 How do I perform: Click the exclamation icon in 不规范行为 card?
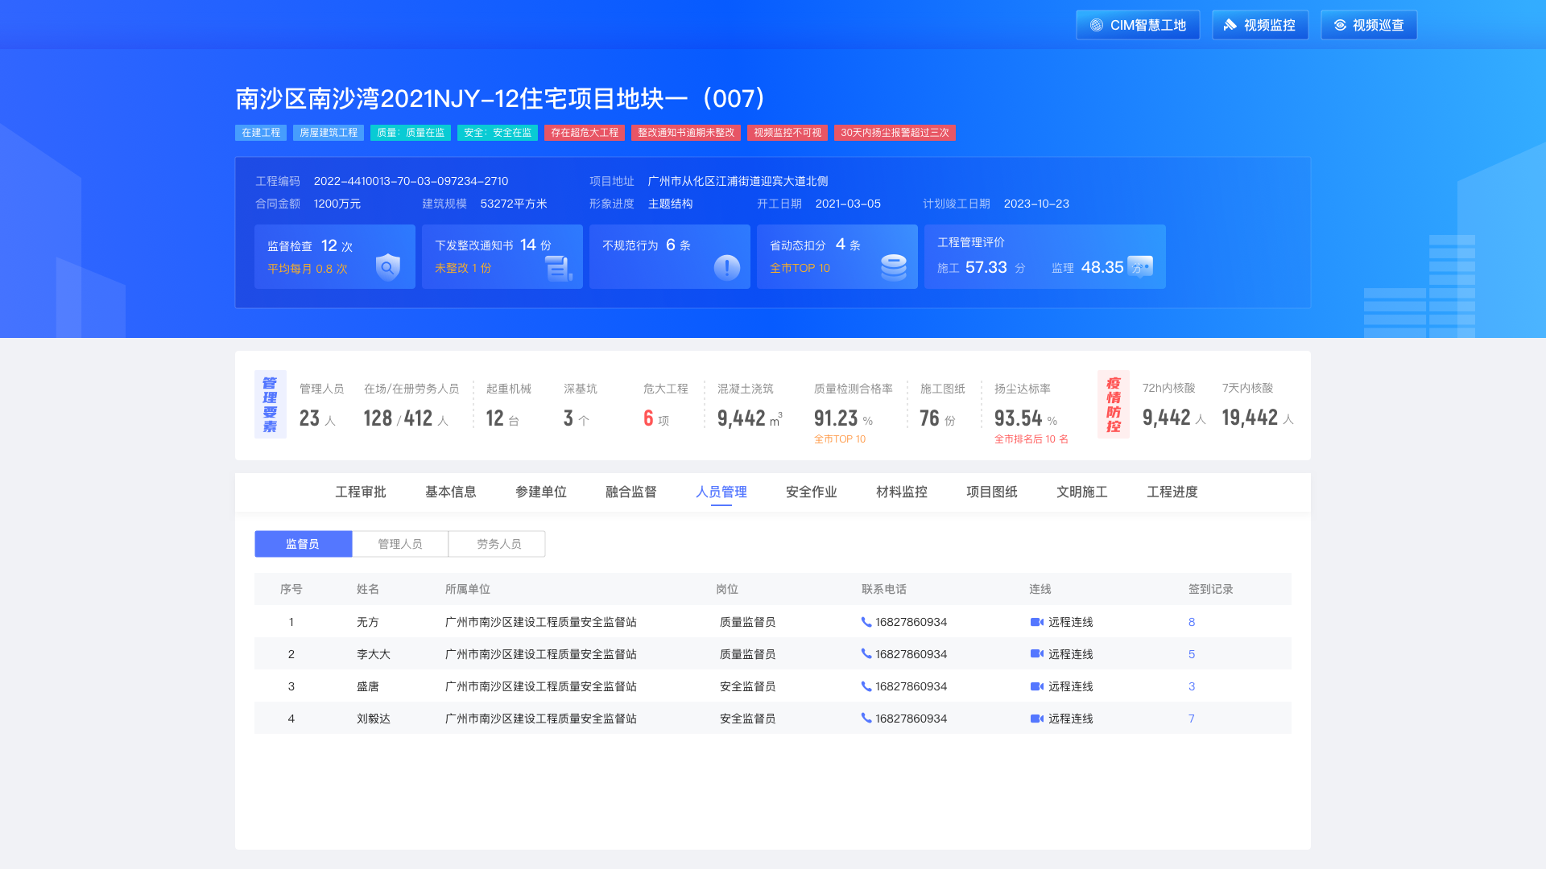pyautogui.click(x=727, y=267)
